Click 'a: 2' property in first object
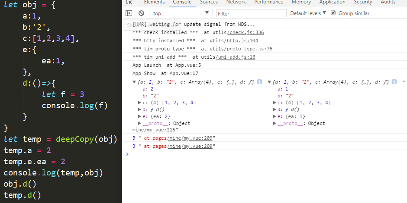The width and height of the screenshot is (407, 203). coord(148,89)
